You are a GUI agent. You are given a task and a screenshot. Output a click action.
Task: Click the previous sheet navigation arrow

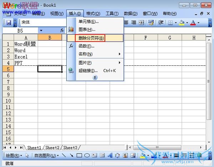click(10, 147)
